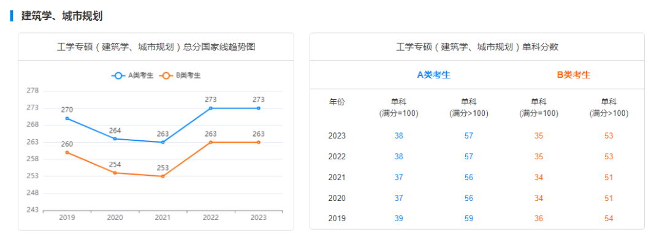
Task: Click the orange B类考生 2023 data point
Action: coord(259,142)
